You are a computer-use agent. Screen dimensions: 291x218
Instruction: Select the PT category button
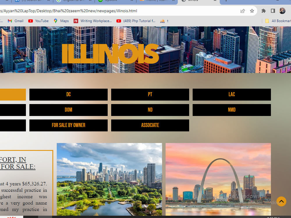(x=150, y=94)
